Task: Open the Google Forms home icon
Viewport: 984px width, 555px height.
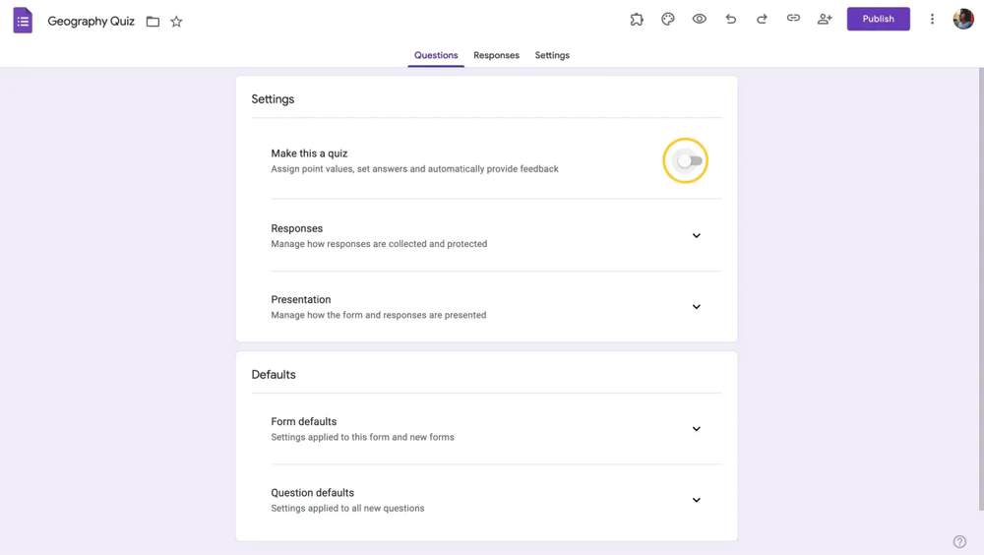Action: [23, 21]
